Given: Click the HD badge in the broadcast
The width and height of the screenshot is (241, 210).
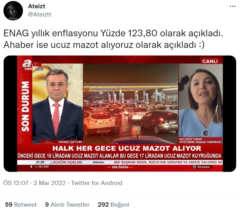Looking at the screenshot, I should click(x=40, y=69).
